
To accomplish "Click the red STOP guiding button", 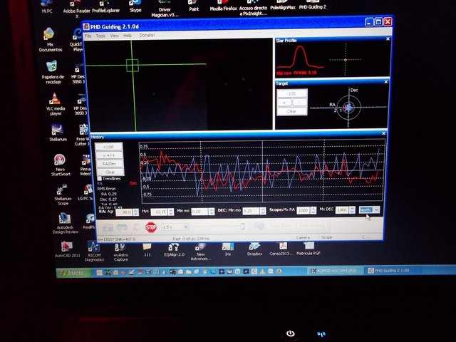I will click(150, 227).
